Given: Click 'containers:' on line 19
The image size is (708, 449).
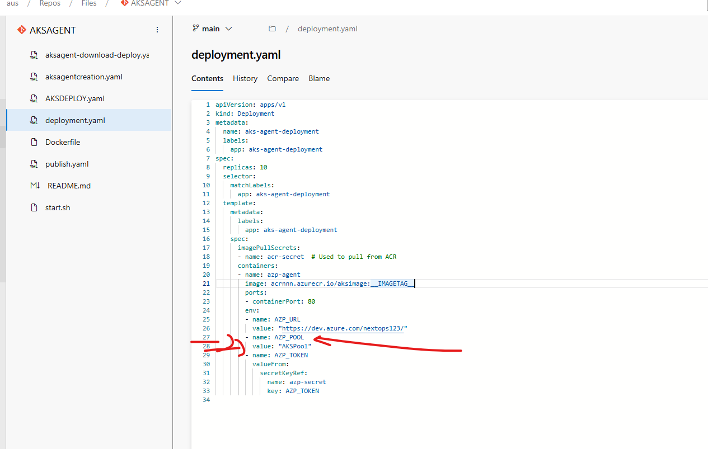Looking at the screenshot, I should tap(258, 266).
